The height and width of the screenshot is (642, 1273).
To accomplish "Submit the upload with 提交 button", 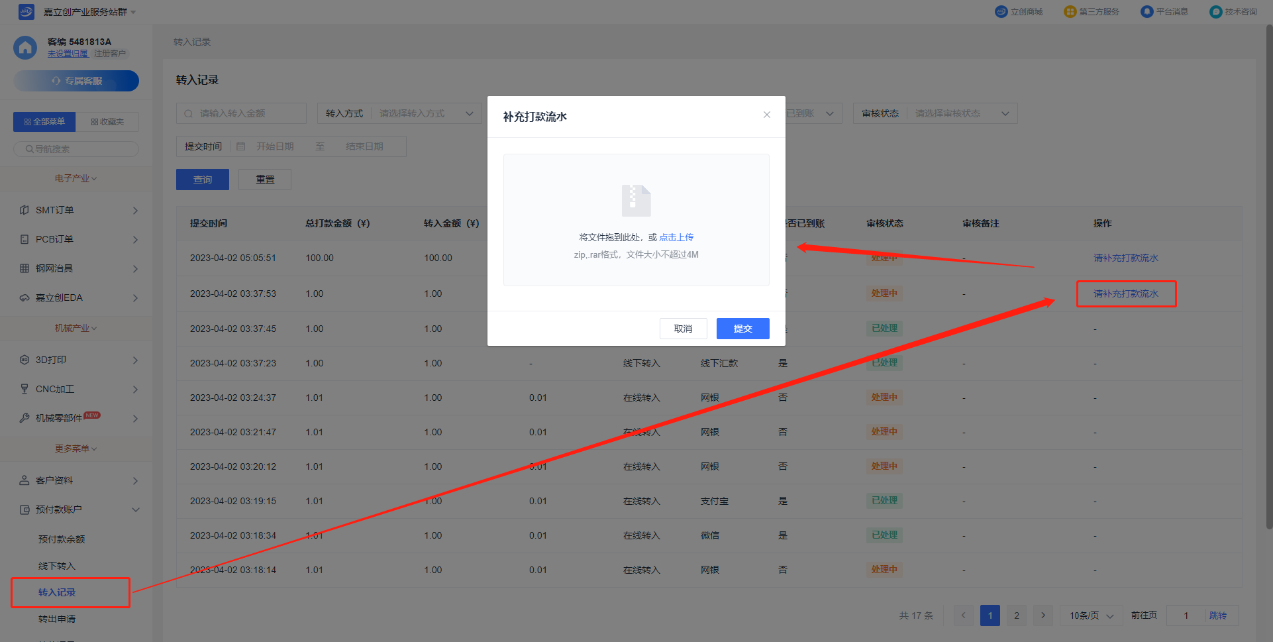I will click(742, 329).
